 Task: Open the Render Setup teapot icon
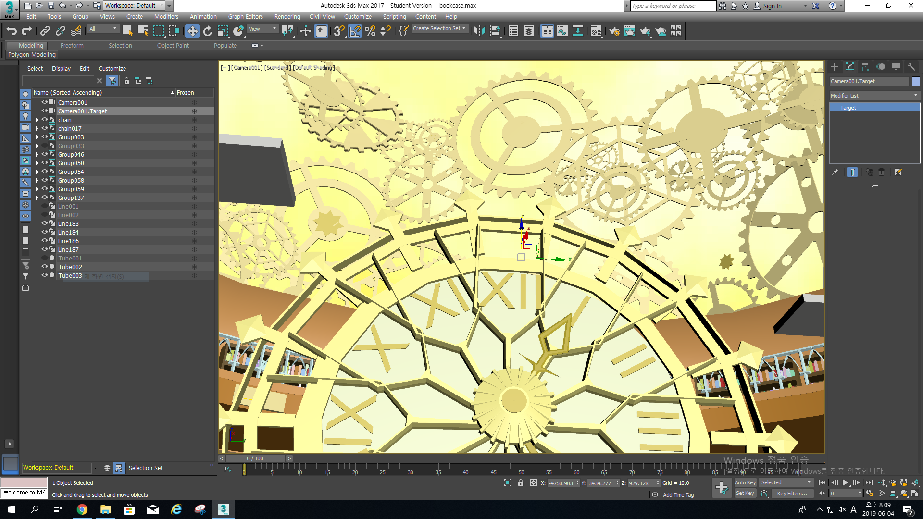[x=614, y=31]
